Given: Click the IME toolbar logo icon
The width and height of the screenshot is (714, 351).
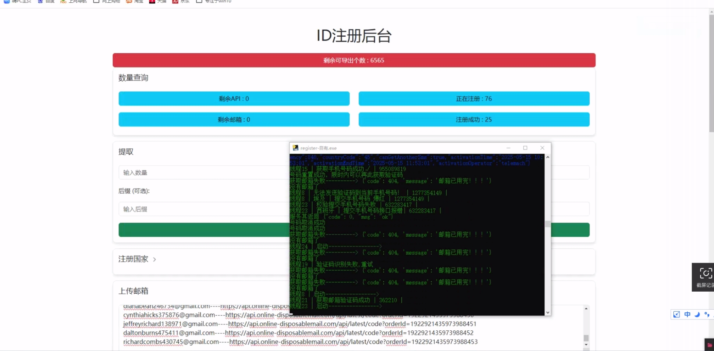Looking at the screenshot, I should [677, 314].
